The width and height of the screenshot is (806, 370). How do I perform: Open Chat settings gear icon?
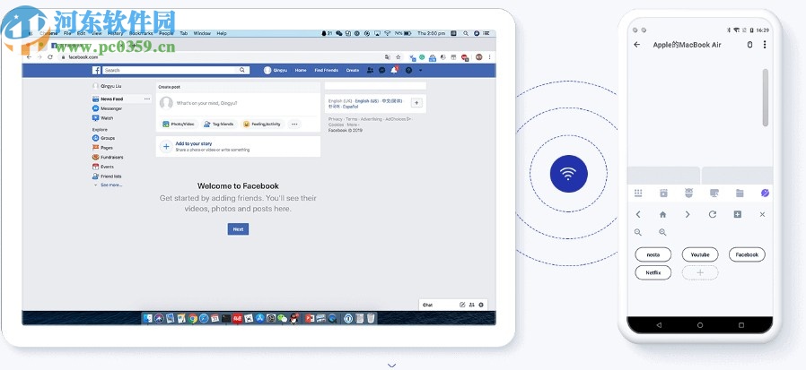(481, 305)
